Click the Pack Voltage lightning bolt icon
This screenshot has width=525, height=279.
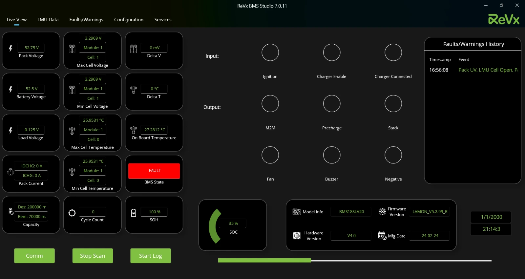coord(10,49)
